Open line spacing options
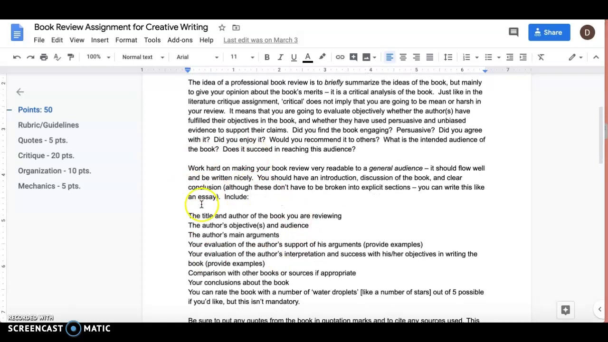The height and width of the screenshot is (342, 608). [448, 57]
